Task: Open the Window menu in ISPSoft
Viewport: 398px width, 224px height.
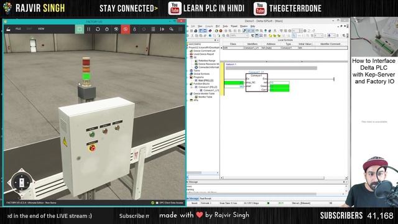Action: 244,26
